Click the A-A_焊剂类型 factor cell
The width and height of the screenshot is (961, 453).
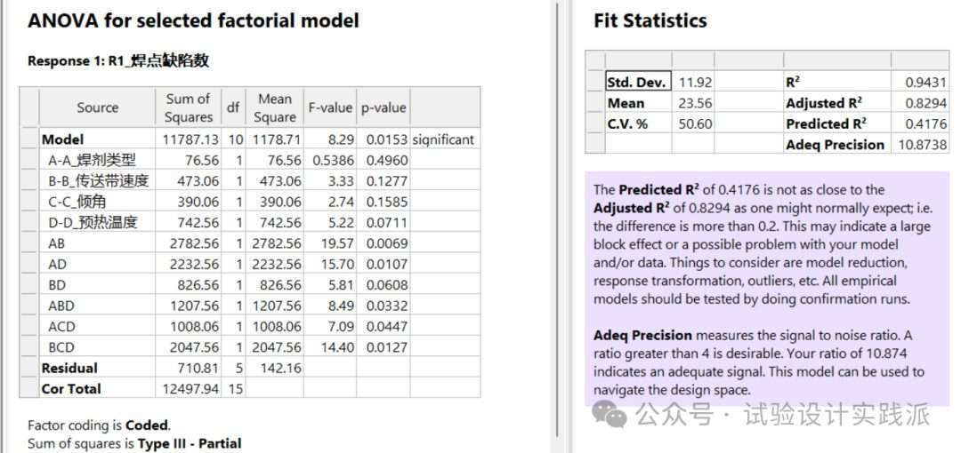[x=92, y=160]
